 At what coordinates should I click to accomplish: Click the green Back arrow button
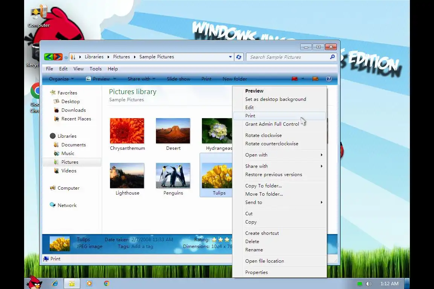[49, 57]
